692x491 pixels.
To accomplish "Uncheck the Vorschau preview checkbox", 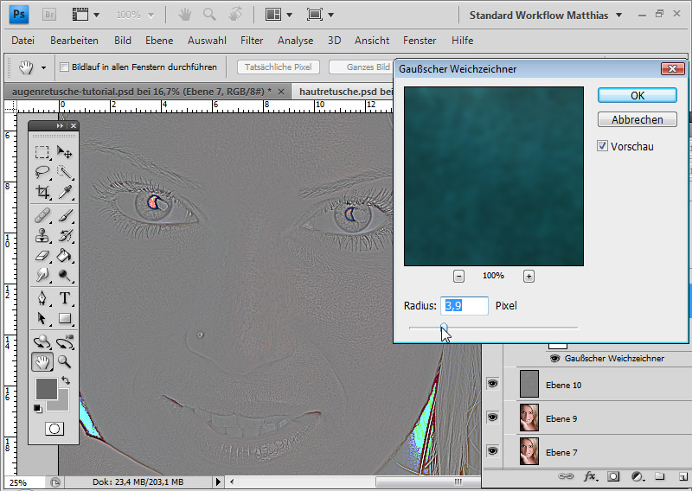I will pos(603,147).
